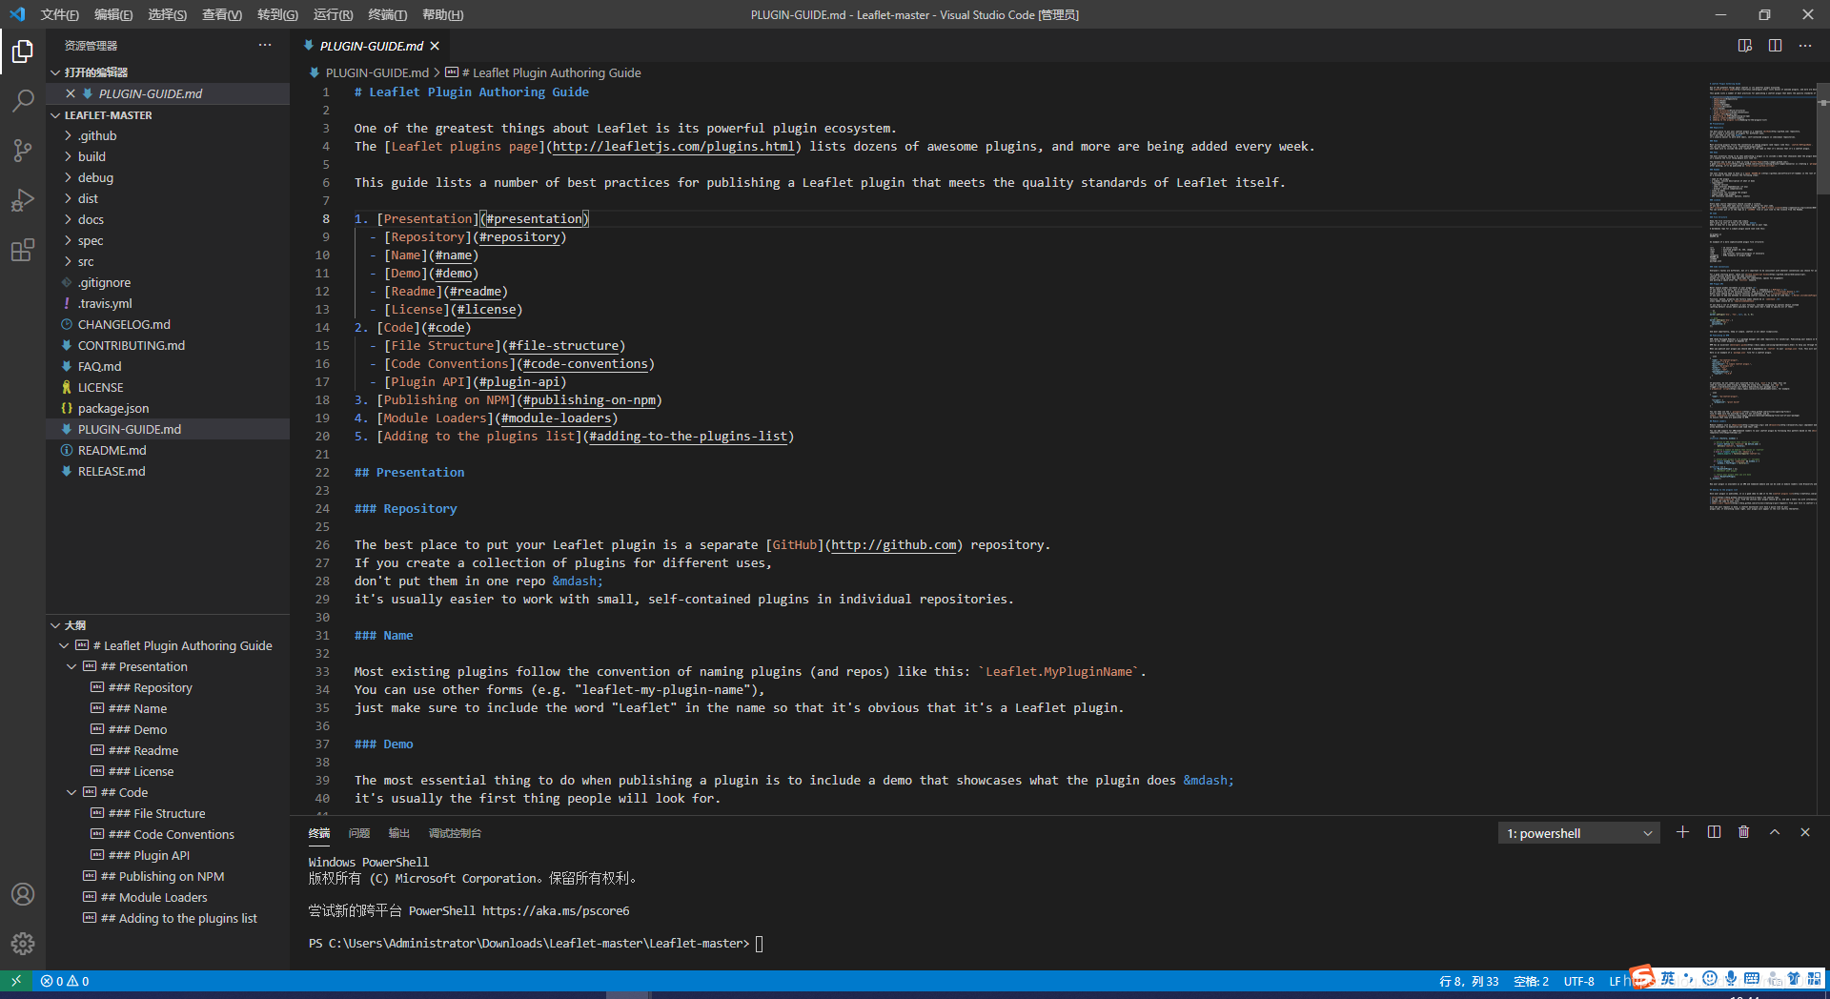Open the Extensions view

(23, 250)
